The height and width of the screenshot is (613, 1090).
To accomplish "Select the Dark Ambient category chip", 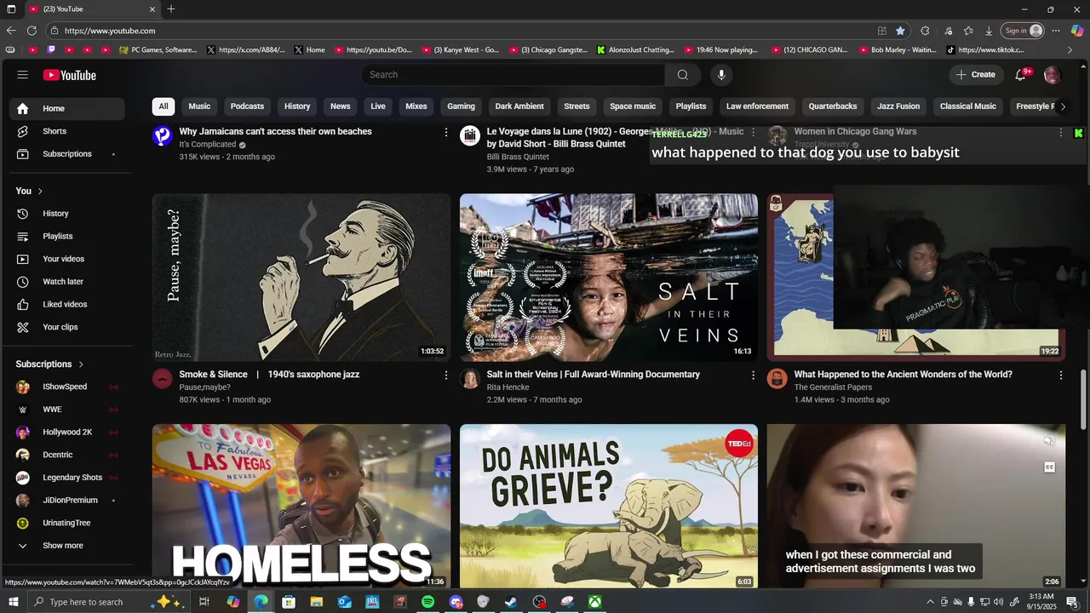I will tap(519, 106).
